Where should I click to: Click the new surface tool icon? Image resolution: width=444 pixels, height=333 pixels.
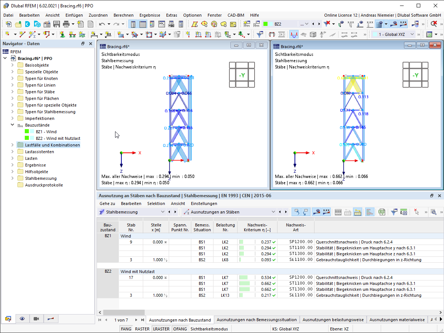click(x=120, y=34)
